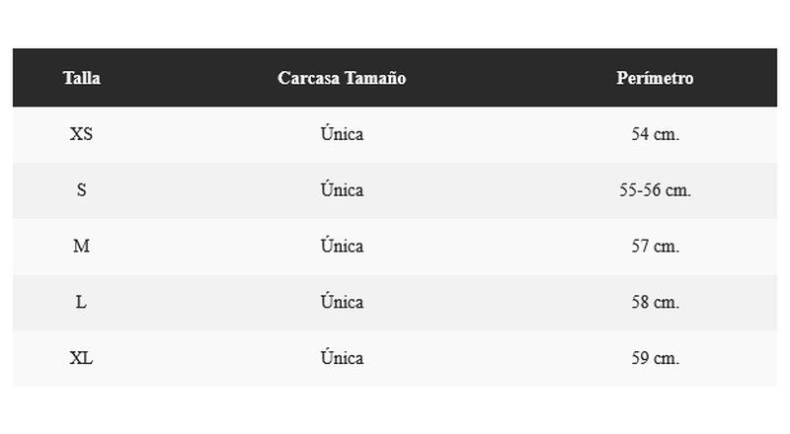Click the Talla column header
790x434 pixels.
81,78
